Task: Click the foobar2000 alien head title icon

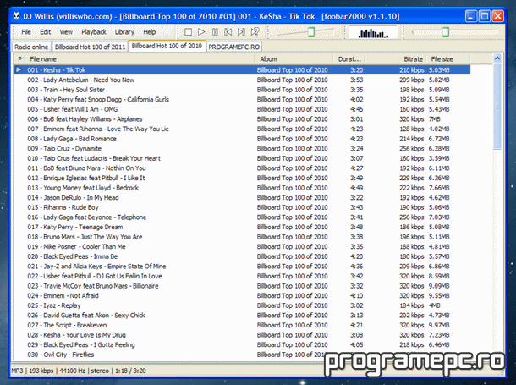Action: (16, 16)
